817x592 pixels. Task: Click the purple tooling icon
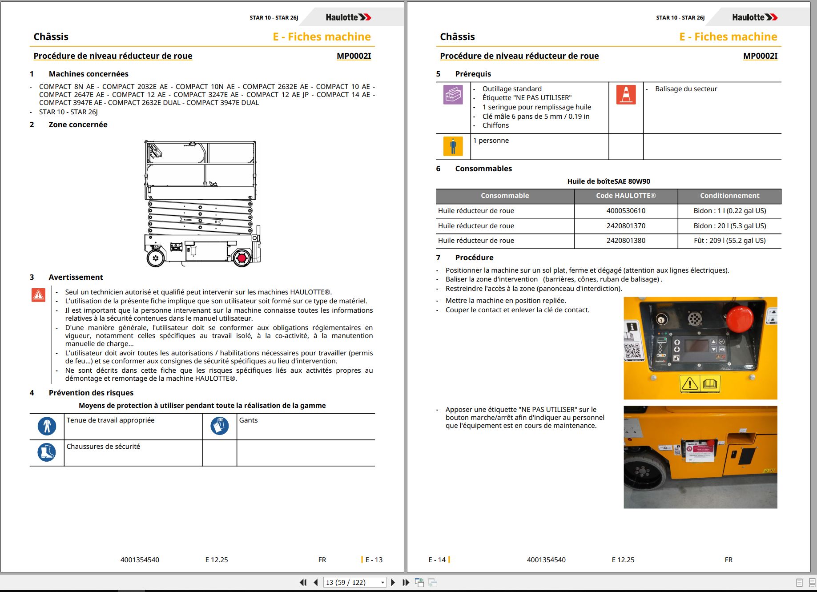(x=453, y=95)
